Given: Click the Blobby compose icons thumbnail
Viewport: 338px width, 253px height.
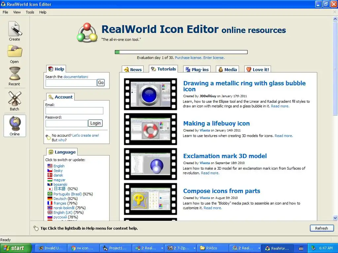Looking at the screenshot, I should click(x=151, y=199).
